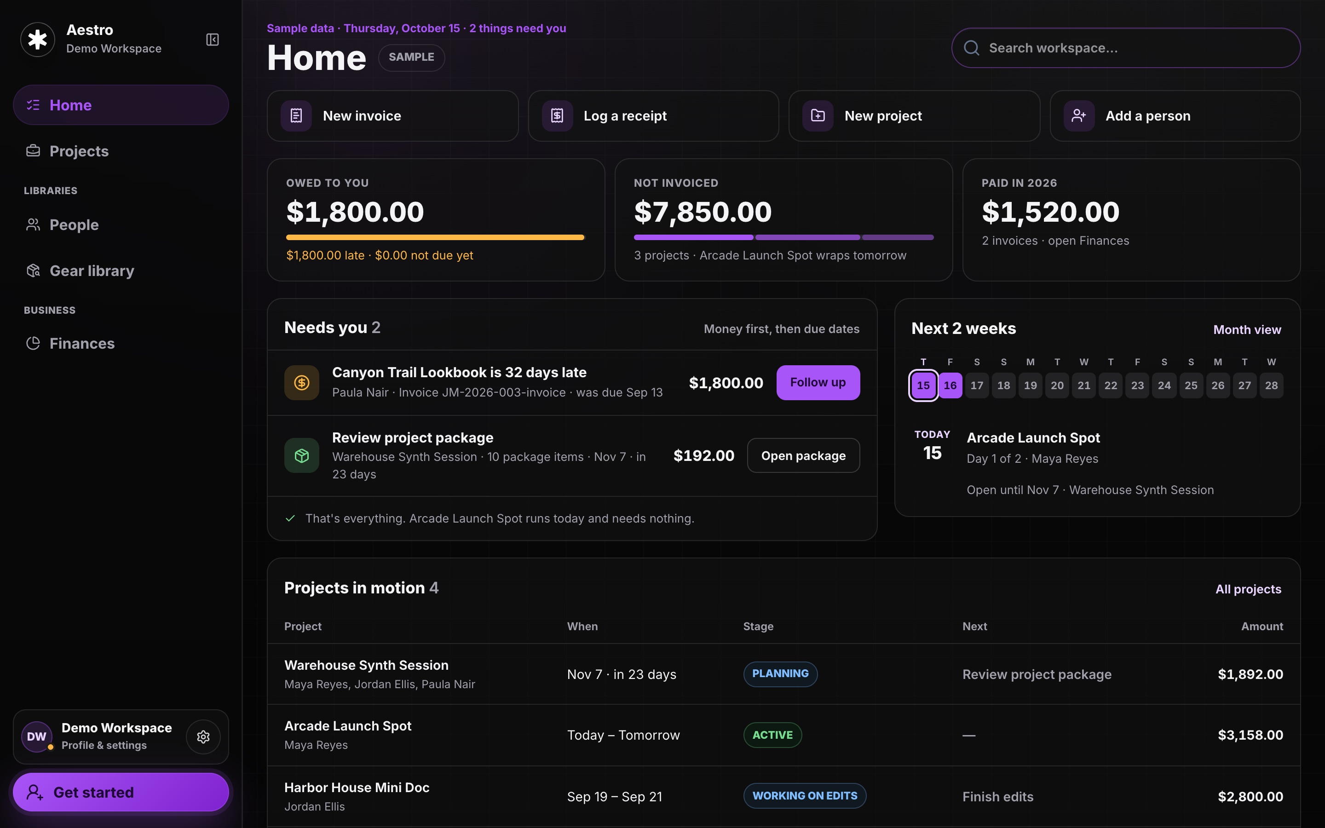Click the orange Owed to you progress bar

[x=435, y=237]
